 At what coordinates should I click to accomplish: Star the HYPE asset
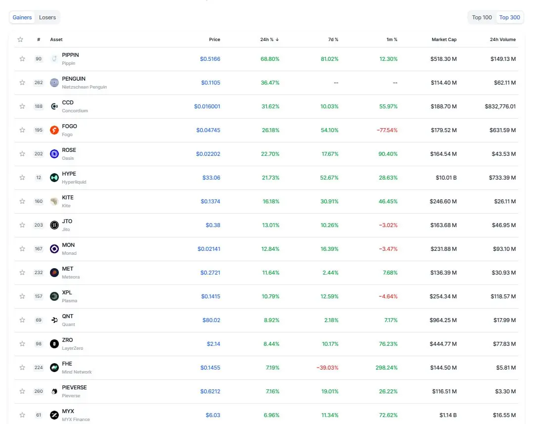(22, 178)
